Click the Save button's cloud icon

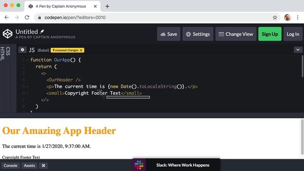point(163,34)
